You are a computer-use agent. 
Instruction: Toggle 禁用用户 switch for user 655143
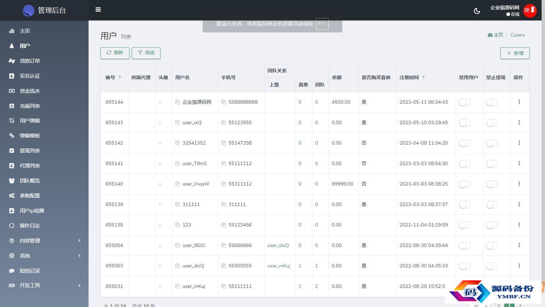[x=465, y=123]
